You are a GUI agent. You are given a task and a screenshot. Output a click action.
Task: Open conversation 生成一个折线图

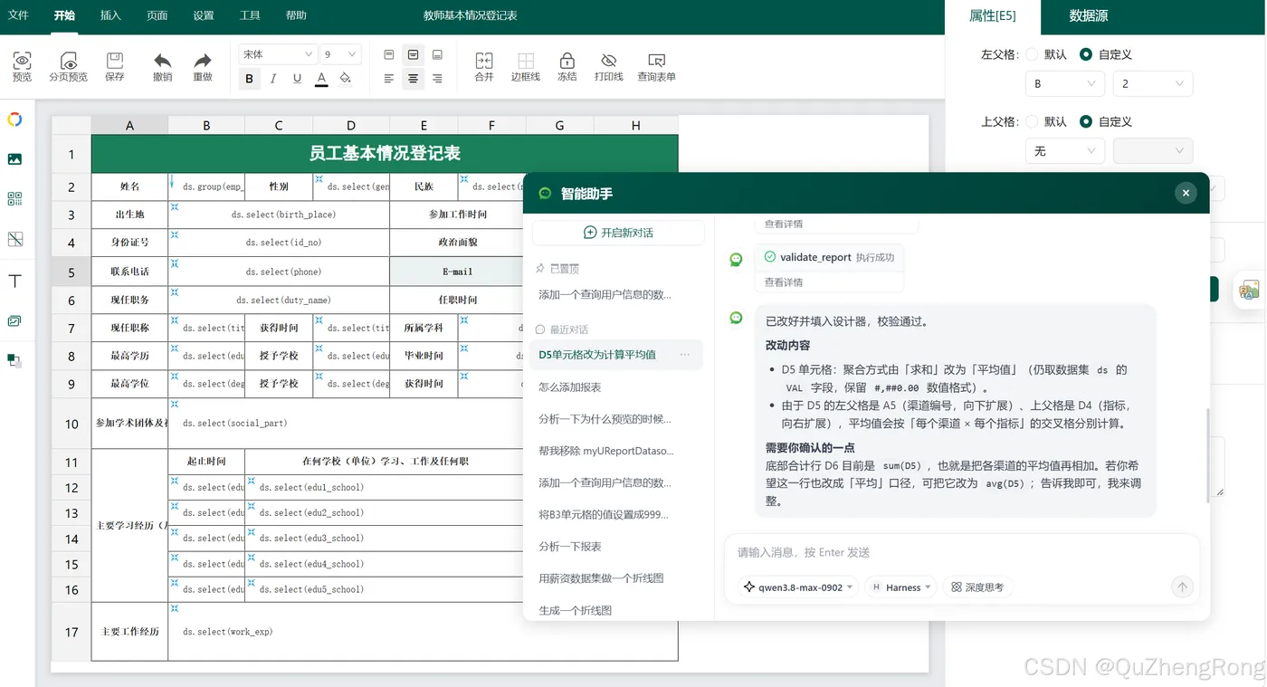pos(576,610)
